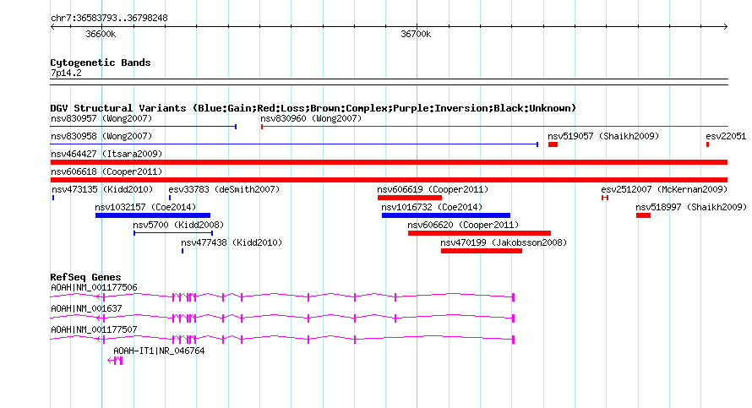
Task: Click the nsv5700 (Kidd2008) label
Action: pyautogui.click(x=178, y=225)
